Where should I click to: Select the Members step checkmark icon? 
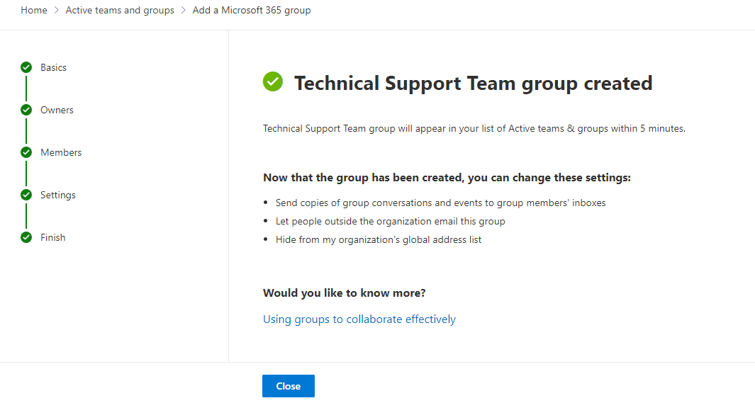pos(26,152)
